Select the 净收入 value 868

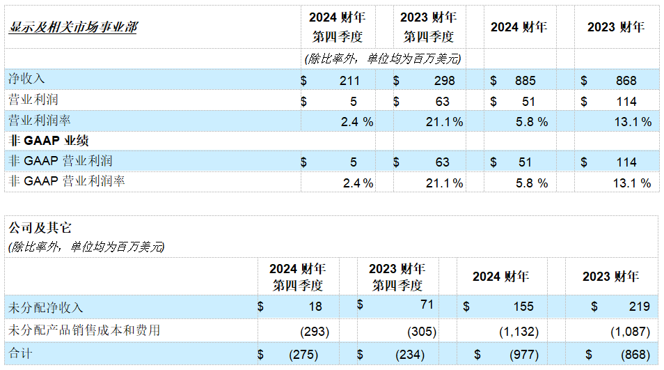[x=626, y=80]
